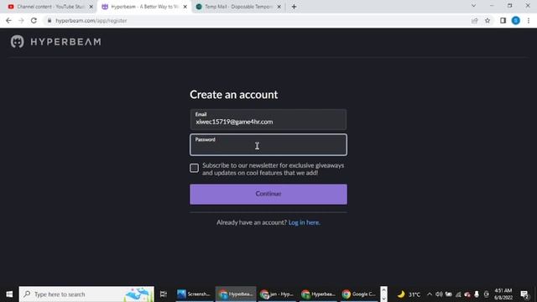Open the Windows Start menu
This screenshot has height=302, width=537.
click(9, 294)
